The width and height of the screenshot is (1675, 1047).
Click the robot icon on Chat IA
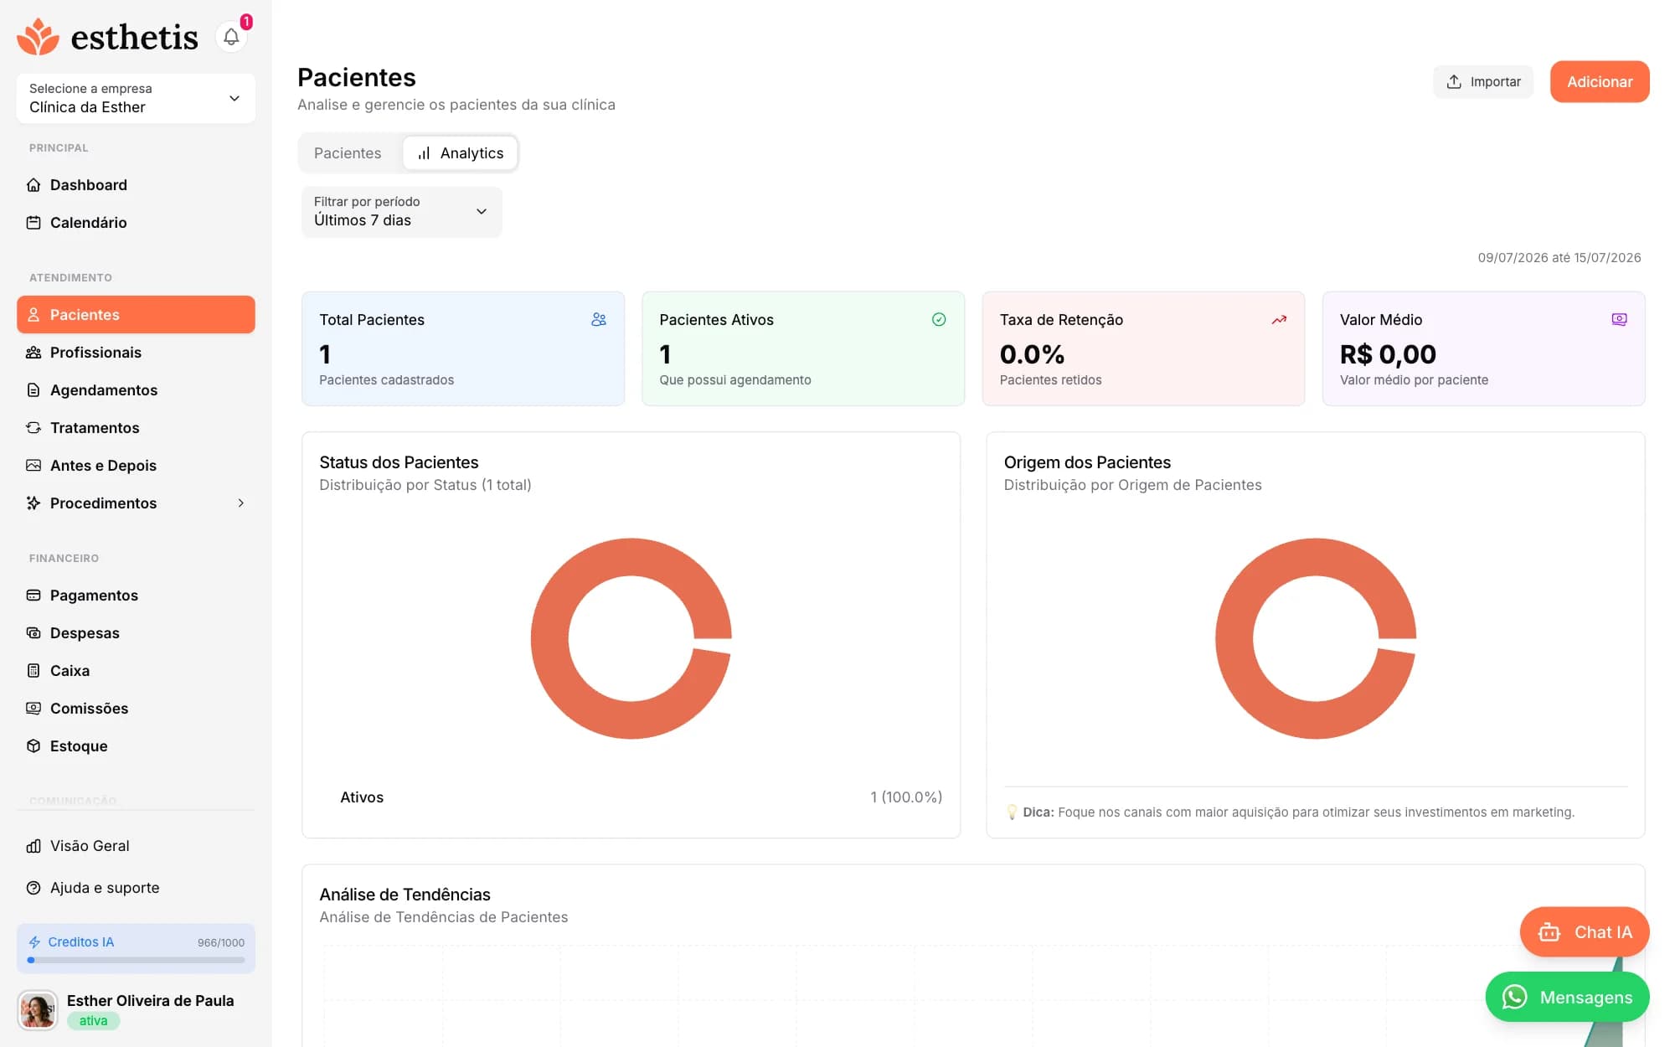pos(1549,932)
